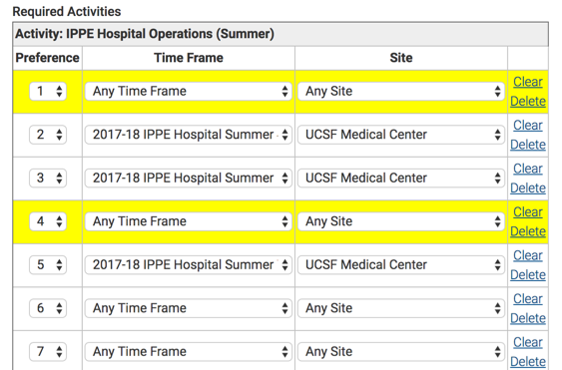Open the preference 4 number dropdown
Viewport: 562px width, 370px height.
pos(48,221)
